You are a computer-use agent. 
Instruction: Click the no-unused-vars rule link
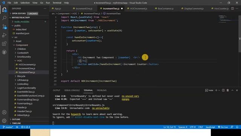point(130,96)
